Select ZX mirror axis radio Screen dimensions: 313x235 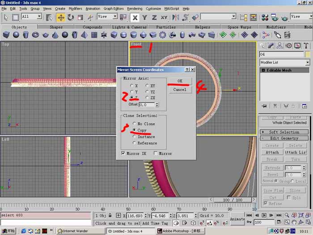tap(147, 98)
